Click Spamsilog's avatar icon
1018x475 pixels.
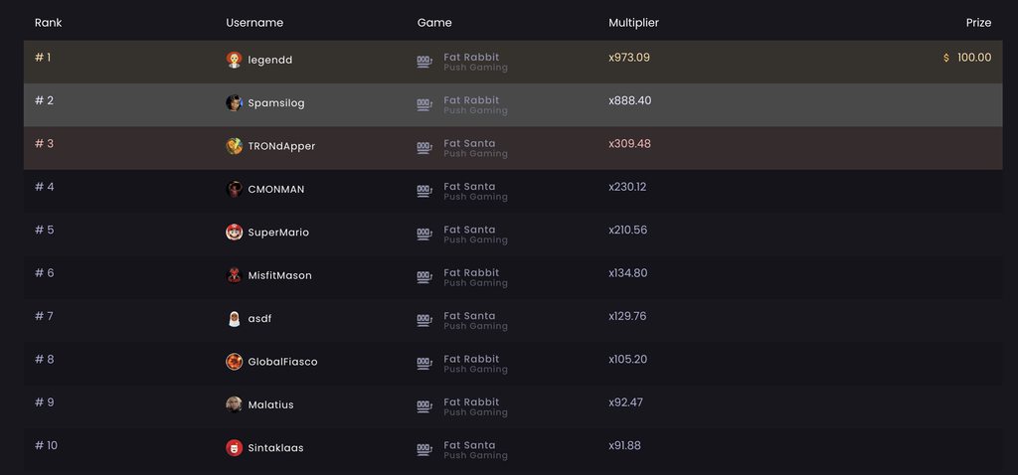click(x=234, y=103)
